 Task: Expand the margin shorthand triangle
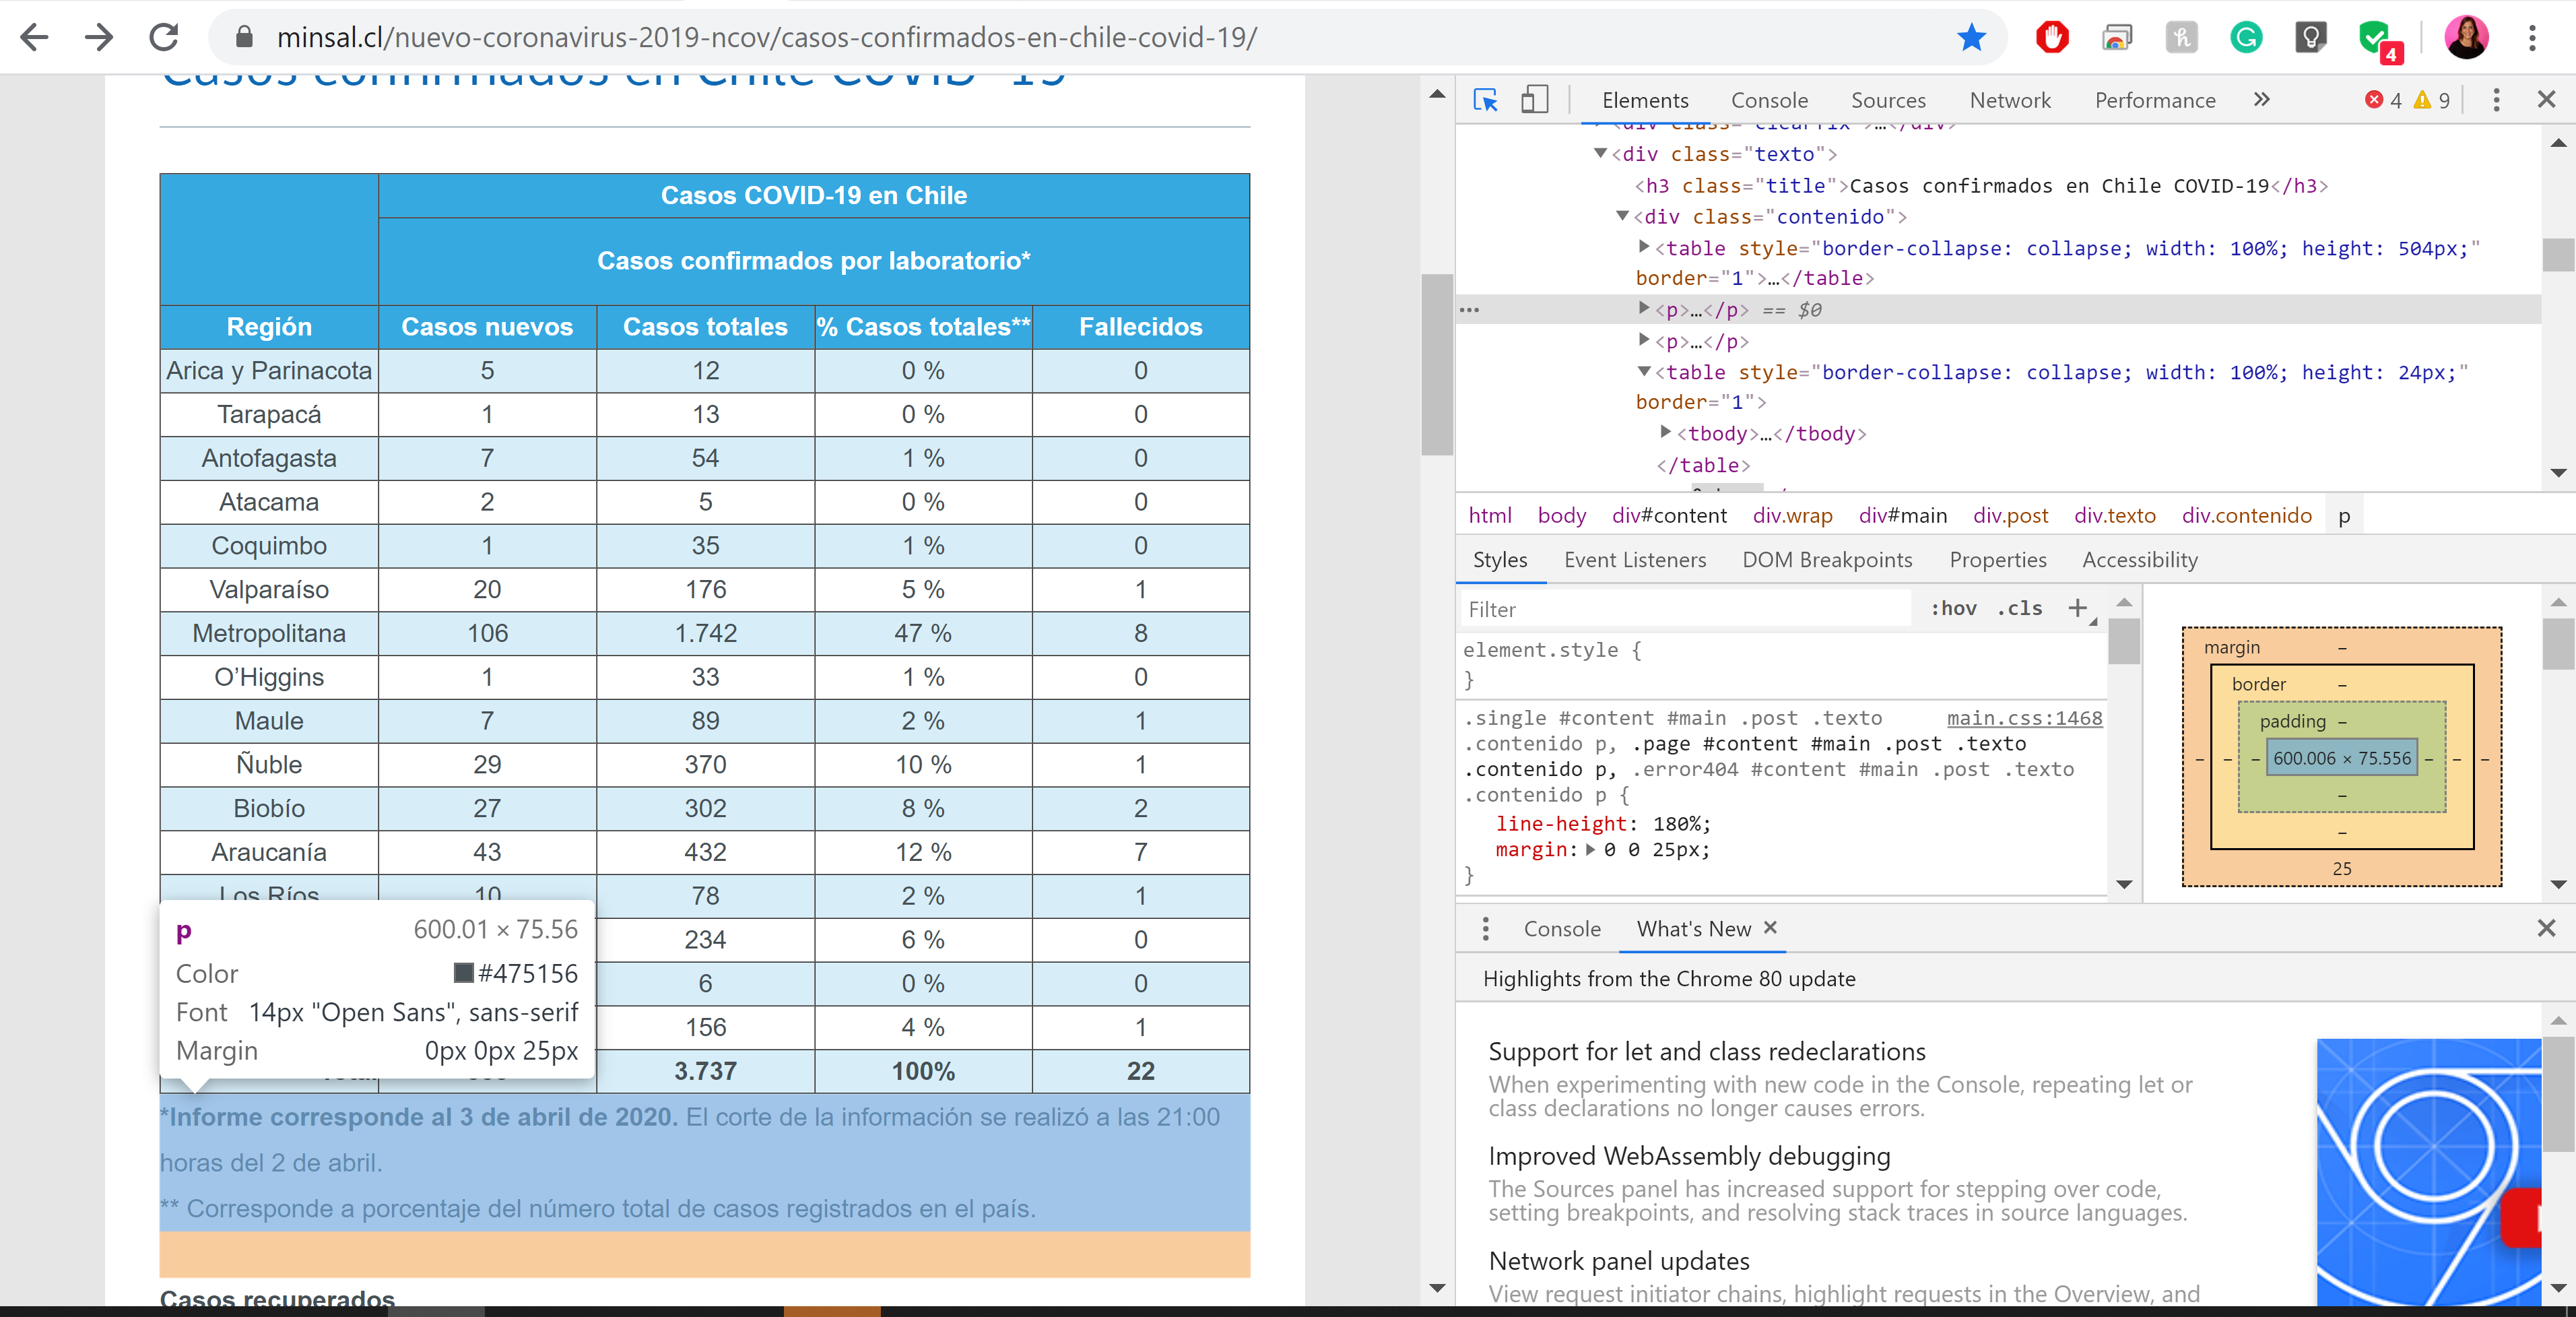(1590, 850)
